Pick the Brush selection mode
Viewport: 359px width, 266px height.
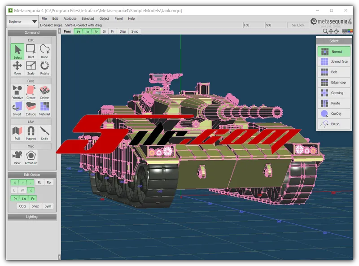pos(334,124)
